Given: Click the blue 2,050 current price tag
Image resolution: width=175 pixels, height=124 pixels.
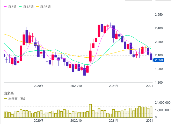Looking at the screenshot, I should (x=158, y=60).
